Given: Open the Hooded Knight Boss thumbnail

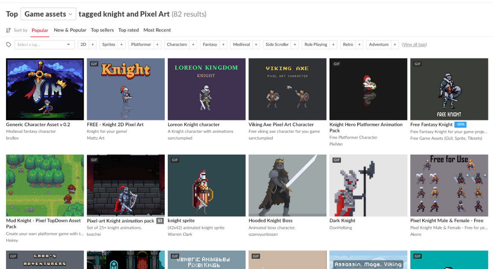Looking at the screenshot, I should [x=287, y=185].
